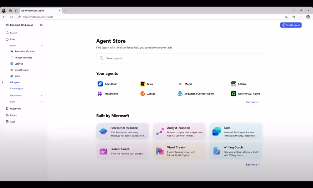Open the Mural agent
Screen dimensions: 313x188
pos(185,84)
